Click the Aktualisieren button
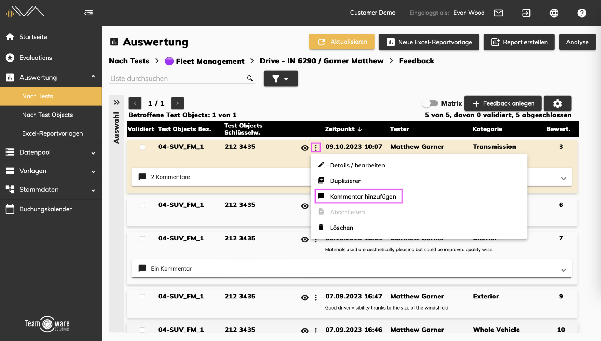601x341 pixels. tap(342, 42)
